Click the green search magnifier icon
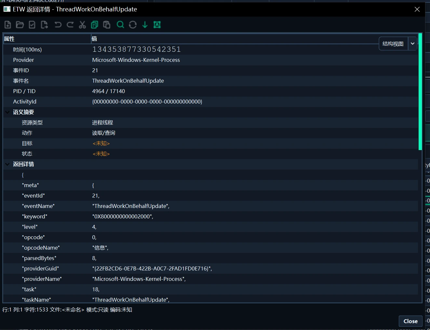Screen dimensions: 430x330 pyautogui.click(x=120, y=25)
